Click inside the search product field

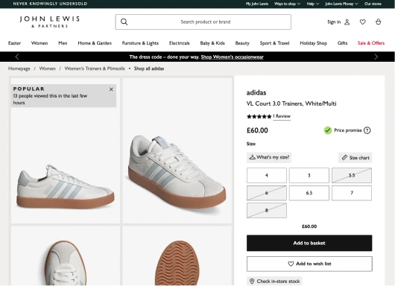pyautogui.click(x=203, y=22)
